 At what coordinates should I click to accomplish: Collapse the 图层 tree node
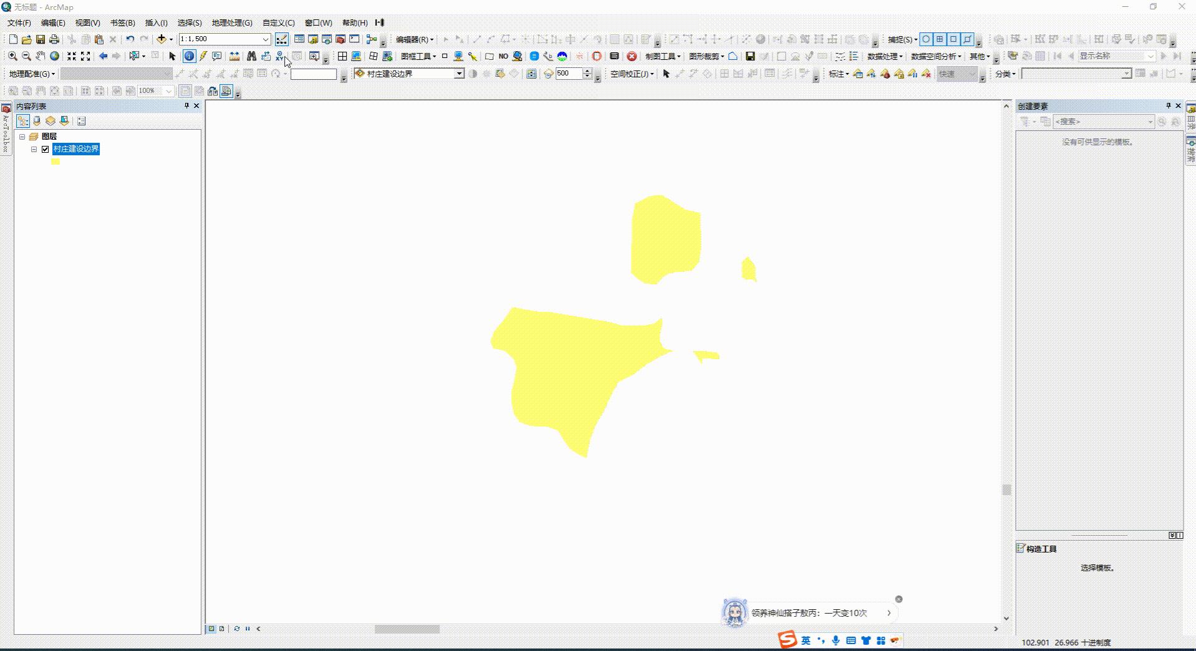[22, 136]
